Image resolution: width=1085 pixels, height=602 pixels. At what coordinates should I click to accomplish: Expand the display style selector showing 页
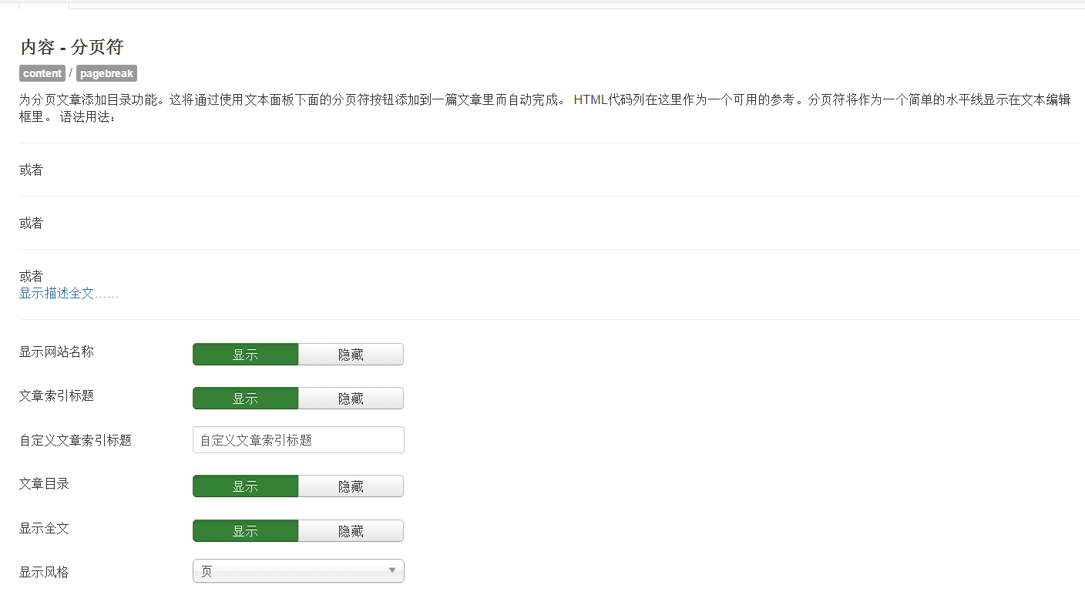[298, 570]
